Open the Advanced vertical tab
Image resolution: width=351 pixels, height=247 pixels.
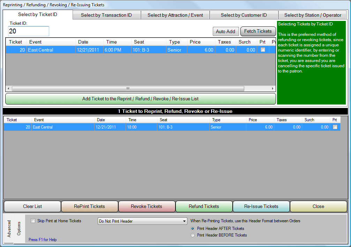(x=9, y=229)
